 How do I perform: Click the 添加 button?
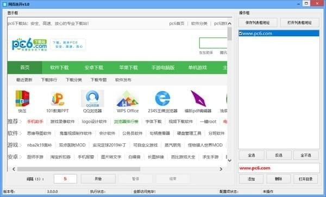click(x=251, y=179)
